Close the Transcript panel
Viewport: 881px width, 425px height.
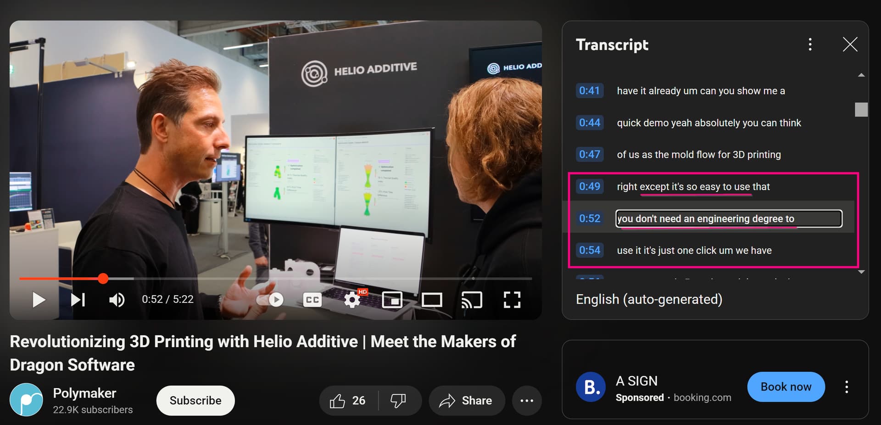pos(850,45)
